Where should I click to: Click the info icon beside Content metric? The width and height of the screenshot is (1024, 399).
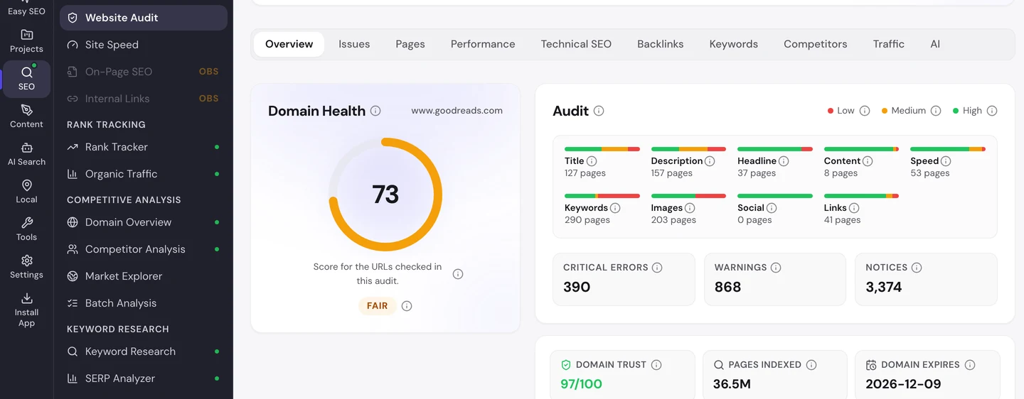click(868, 161)
